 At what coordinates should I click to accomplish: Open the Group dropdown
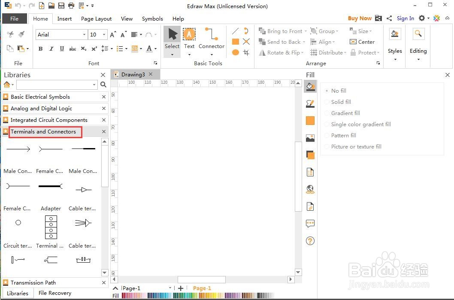coord(324,31)
